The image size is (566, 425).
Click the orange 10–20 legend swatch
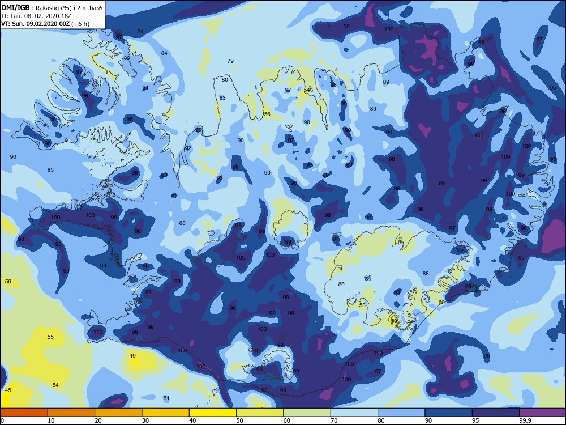(x=71, y=413)
